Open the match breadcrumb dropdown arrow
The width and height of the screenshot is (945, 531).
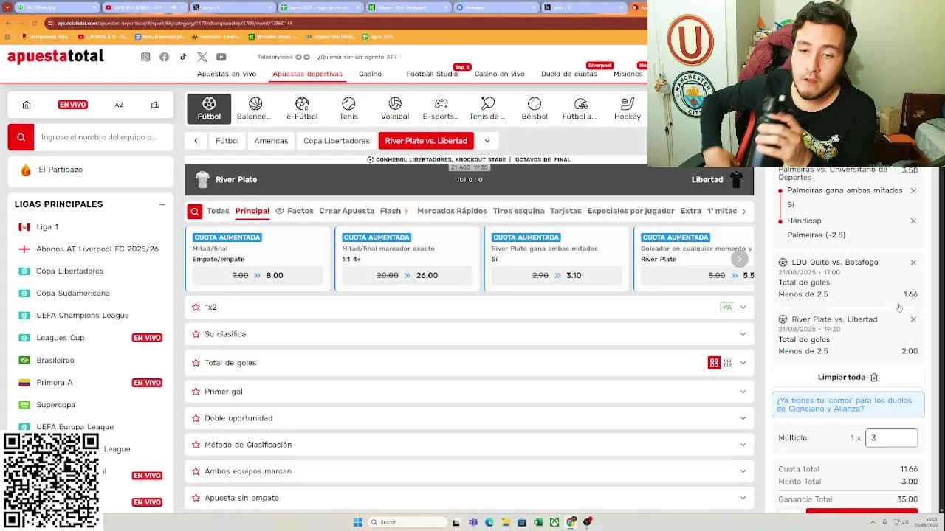487,141
